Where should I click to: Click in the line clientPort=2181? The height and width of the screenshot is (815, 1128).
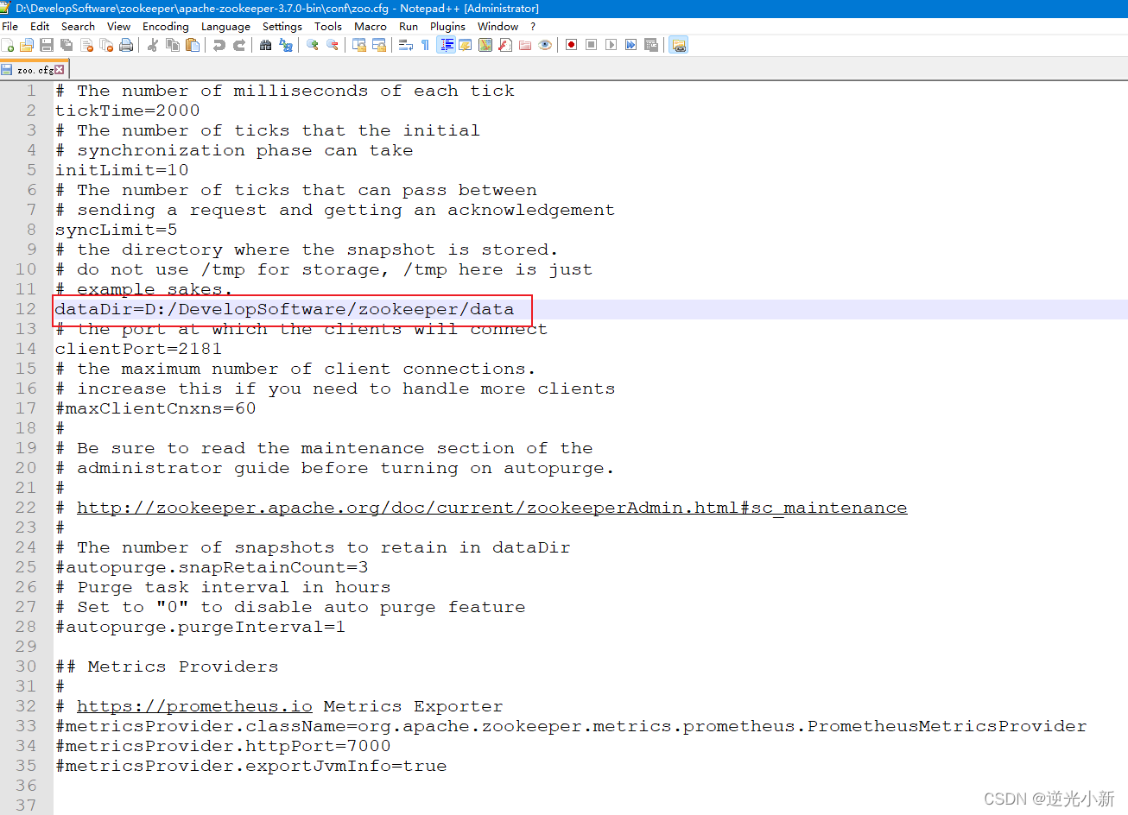pos(138,349)
